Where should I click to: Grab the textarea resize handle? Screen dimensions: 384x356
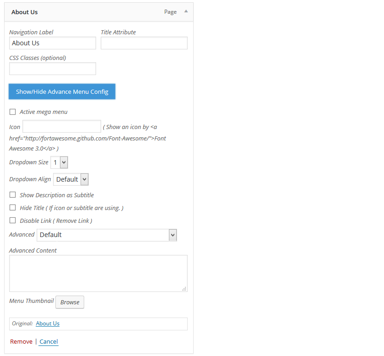point(184,289)
